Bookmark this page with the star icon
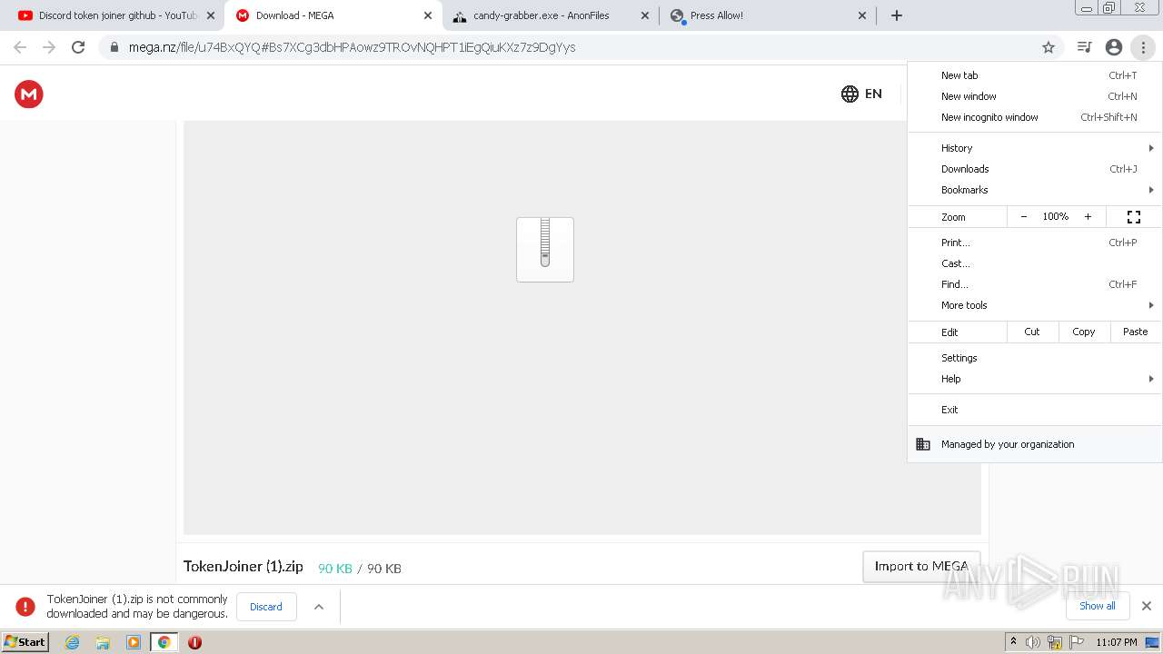 tap(1049, 47)
